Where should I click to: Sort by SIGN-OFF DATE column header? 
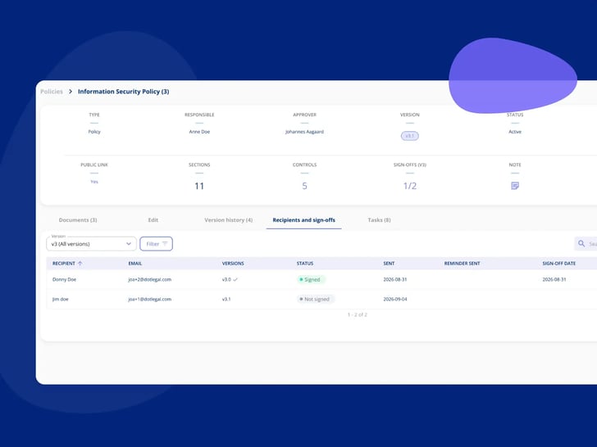coord(559,264)
